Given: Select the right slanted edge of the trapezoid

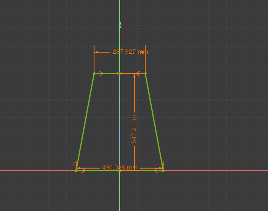Looking at the screenshot, I should (x=154, y=121).
